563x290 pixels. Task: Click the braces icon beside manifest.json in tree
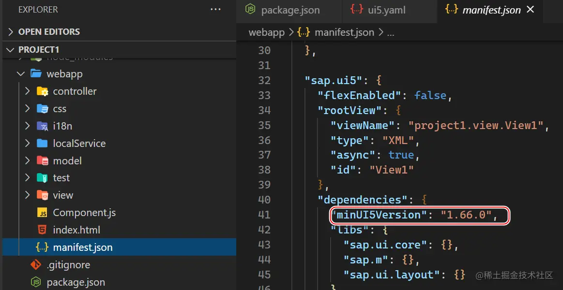[x=42, y=247]
